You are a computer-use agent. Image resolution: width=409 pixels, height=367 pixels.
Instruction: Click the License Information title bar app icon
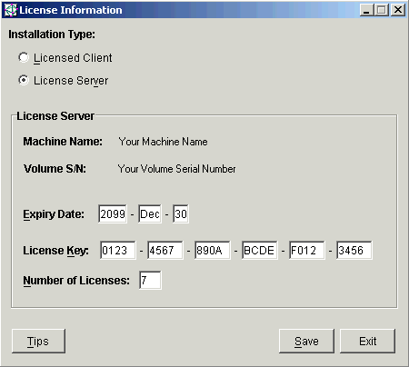coord(11,10)
